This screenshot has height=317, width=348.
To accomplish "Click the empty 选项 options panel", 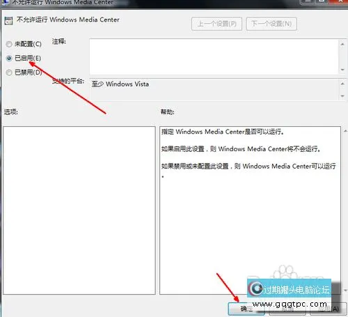I will (x=79, y=210).
